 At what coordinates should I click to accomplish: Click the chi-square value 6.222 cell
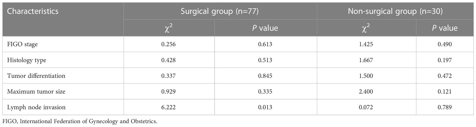tap(169, 107)
